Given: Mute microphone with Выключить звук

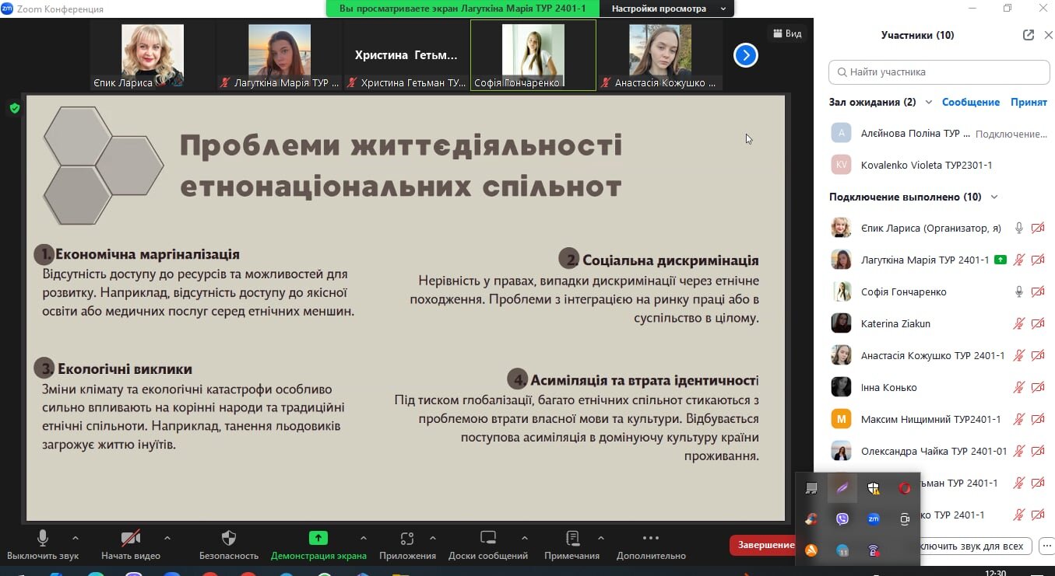Looking at the screenshot, I should (x=43, y=538).
